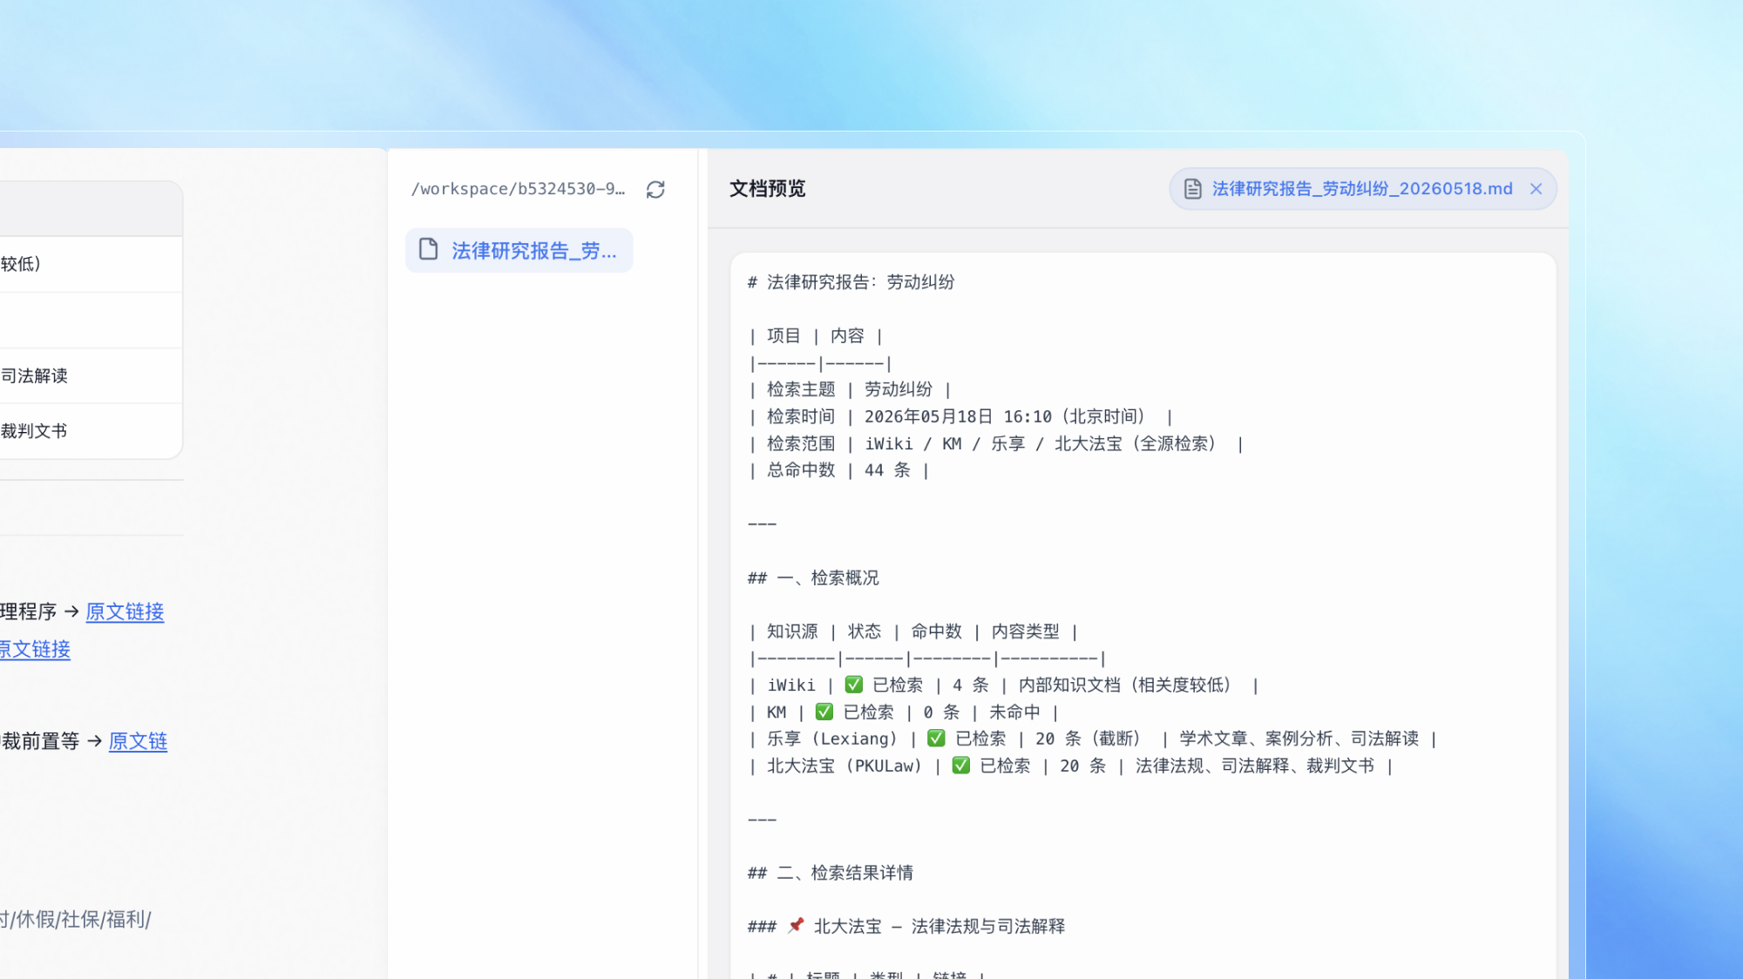Screen dimensions: 1743x979
Task: Refresh the workspace file list
Action: (655, 189)
